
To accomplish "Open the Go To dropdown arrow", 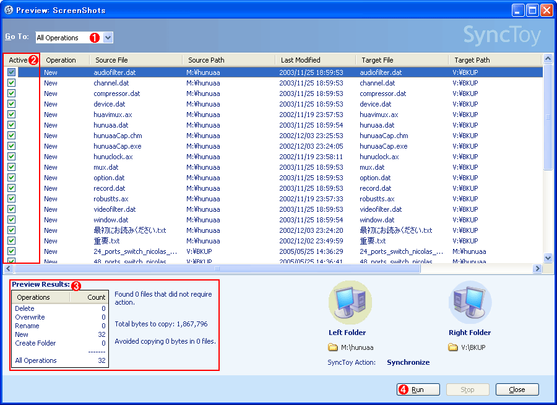I will [108, 37].
